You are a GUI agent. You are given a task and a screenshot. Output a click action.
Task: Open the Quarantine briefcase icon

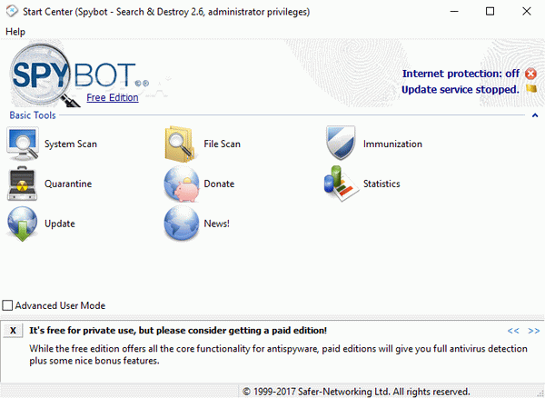pos(22,184)
